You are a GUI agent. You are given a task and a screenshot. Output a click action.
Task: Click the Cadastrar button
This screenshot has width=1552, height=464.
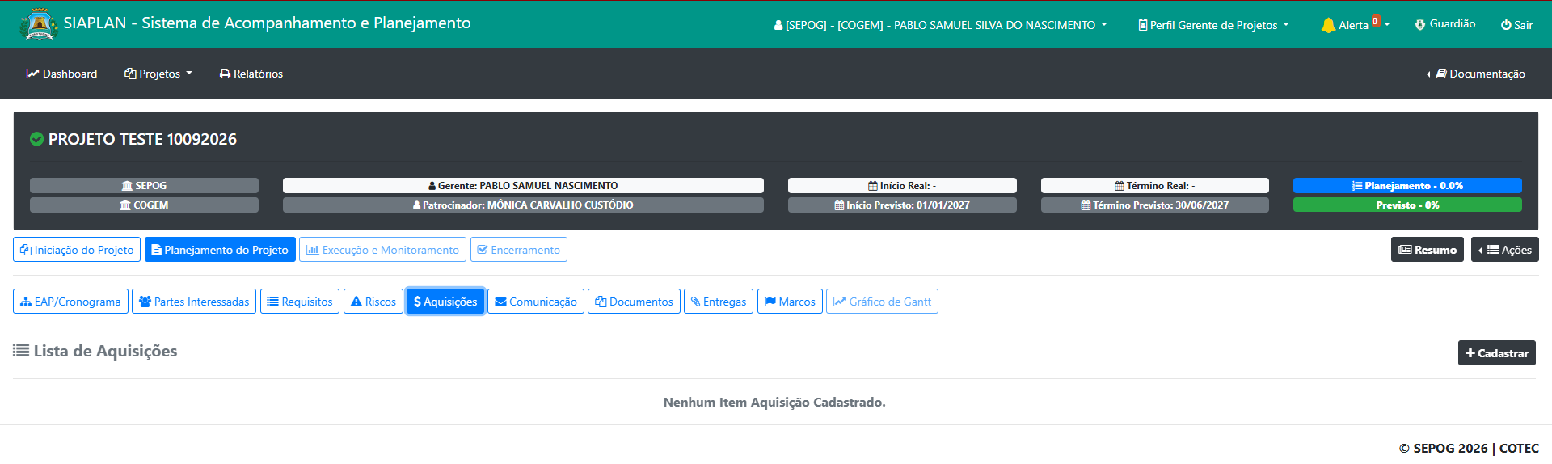1497,353
